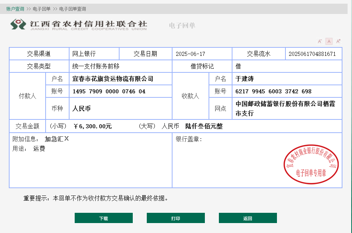Click the 借 debit marker value
Viewport: 352px width, 233px height.
click(x=238, y=67)
